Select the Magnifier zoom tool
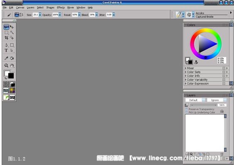The image size is (234, 165). (6, 65)
